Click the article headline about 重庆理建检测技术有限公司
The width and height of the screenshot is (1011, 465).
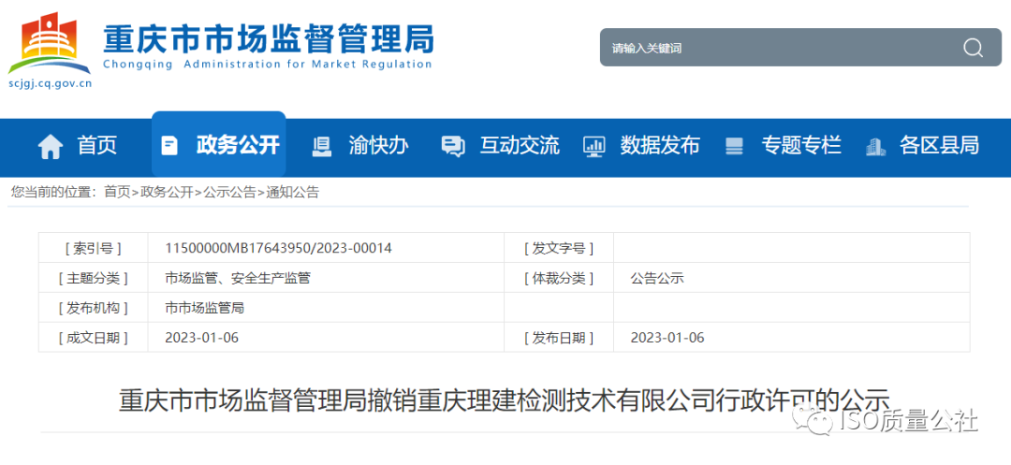(x=504, y=400)
